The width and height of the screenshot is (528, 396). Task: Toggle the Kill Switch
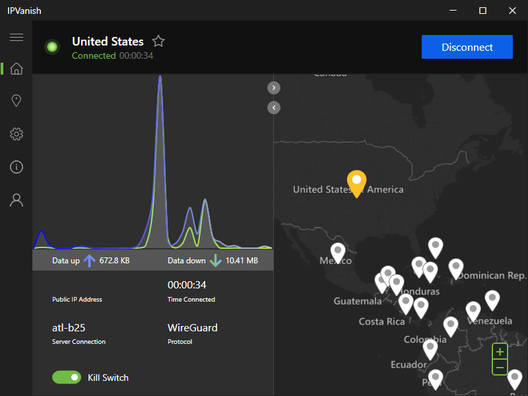tap(67, 377)
